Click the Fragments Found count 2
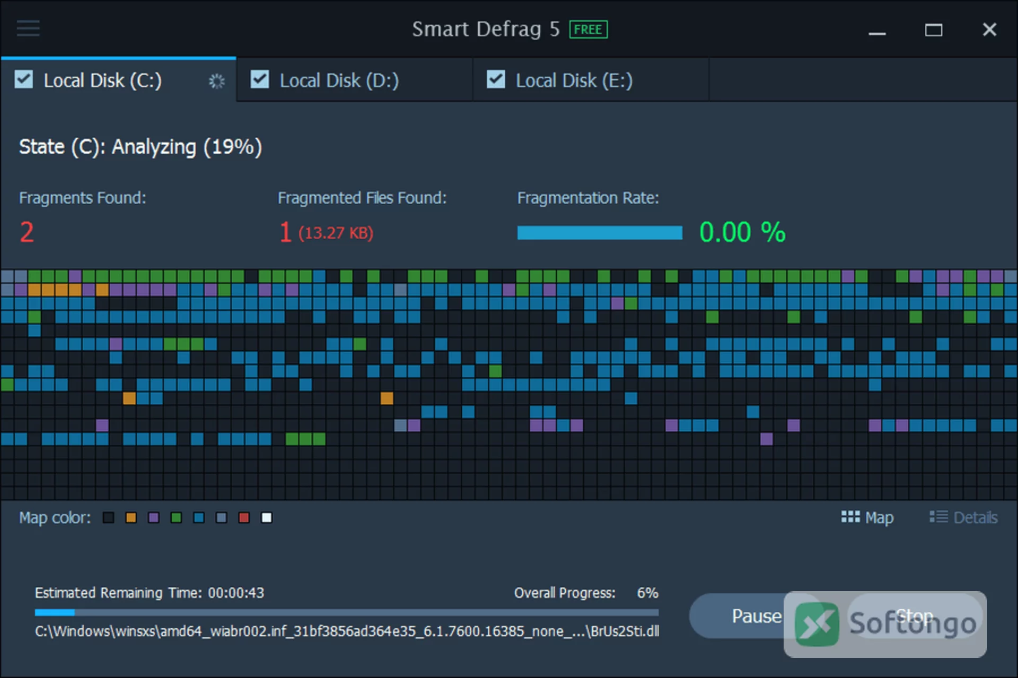 (x=27, y=232)
